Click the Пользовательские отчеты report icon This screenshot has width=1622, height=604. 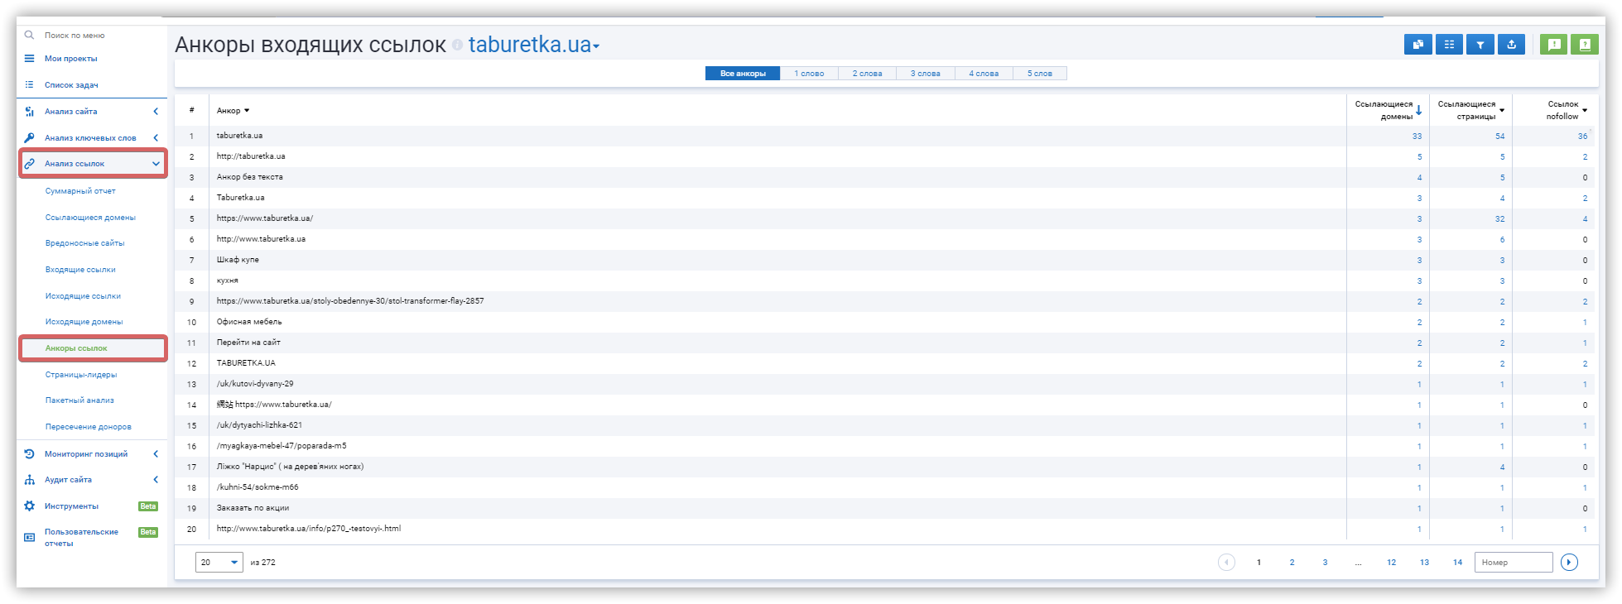pyautogui.click(x=29, y=537)
